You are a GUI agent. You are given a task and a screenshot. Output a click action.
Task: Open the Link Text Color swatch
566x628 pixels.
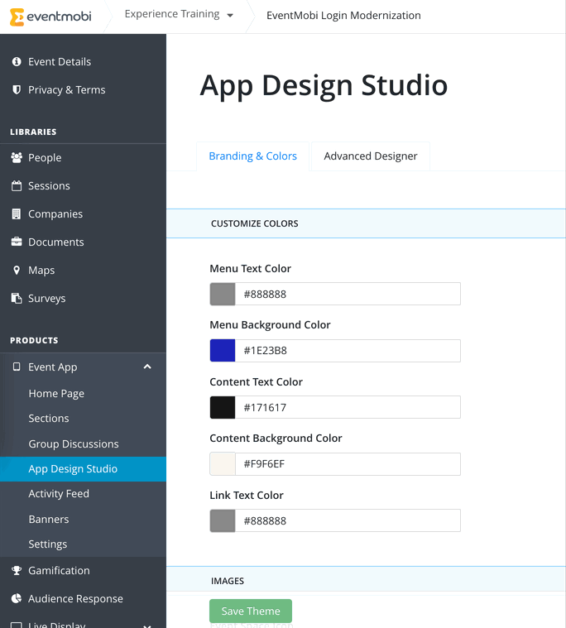tap(223, 520)
